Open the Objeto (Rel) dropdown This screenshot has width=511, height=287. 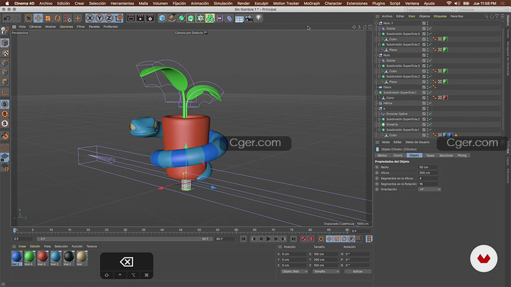(x=294, y=271)
